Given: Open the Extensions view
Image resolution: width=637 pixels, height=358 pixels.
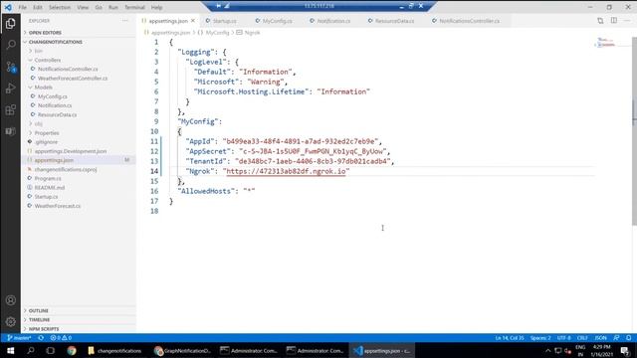Looking at the screenshot, I should tap(11, 109).
